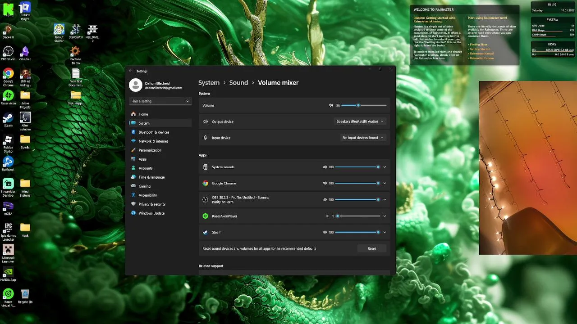The image size is (577, 324).
Task: Open mGBA desktop shortcut
Action: coord(8,208)
